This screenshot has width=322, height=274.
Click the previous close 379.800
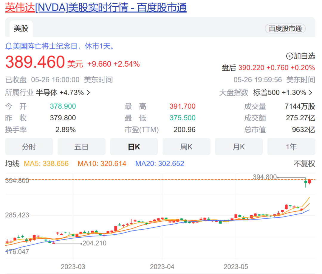[x=63, y=118]
